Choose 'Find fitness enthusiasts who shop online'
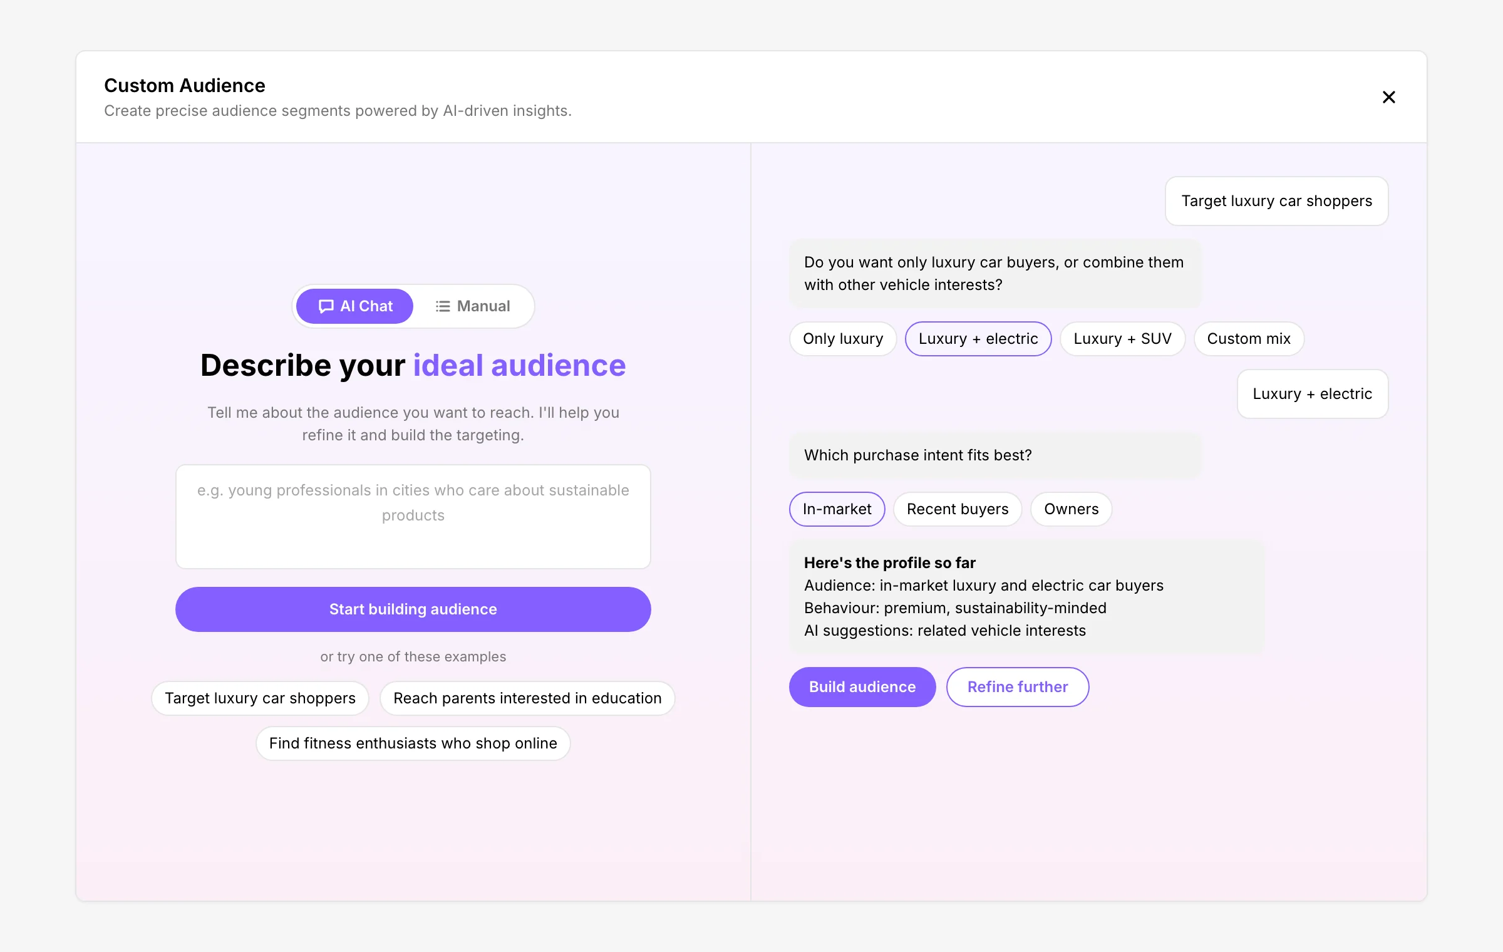The height and width of the screenshot is (952, 1503). (413, 743)
